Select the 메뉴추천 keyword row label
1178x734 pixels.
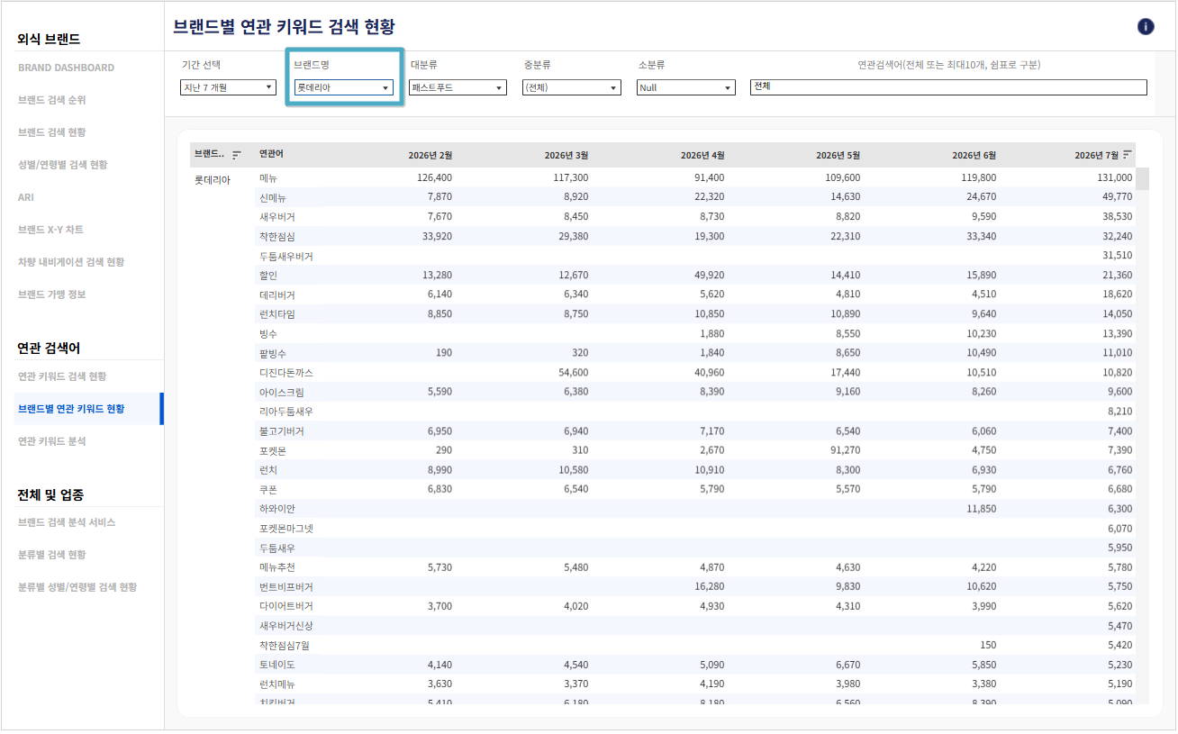pos(277,567)
